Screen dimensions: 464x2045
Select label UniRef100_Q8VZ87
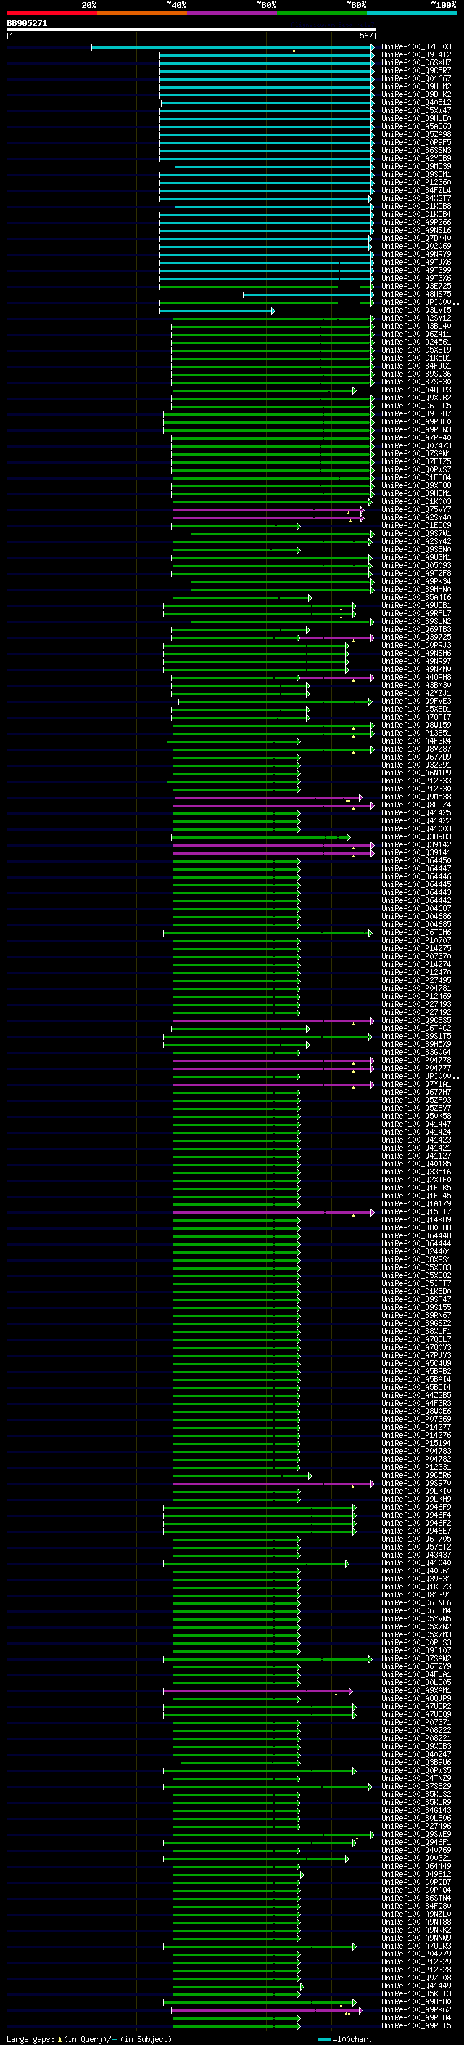click(x=416, y=749)
